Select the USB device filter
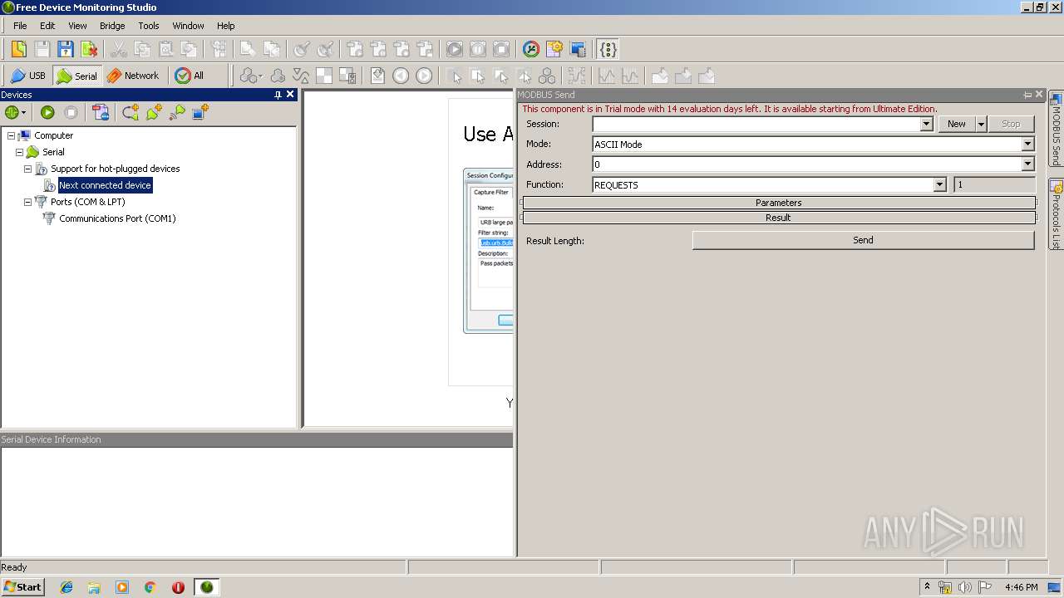This screenshot has height=598, width=1064. (x=27, y=76)
